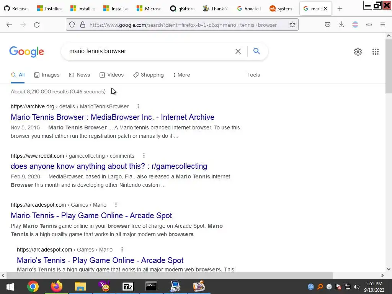Open Mario Tennis Browser Internet Archive link

[x=113, y=117]
